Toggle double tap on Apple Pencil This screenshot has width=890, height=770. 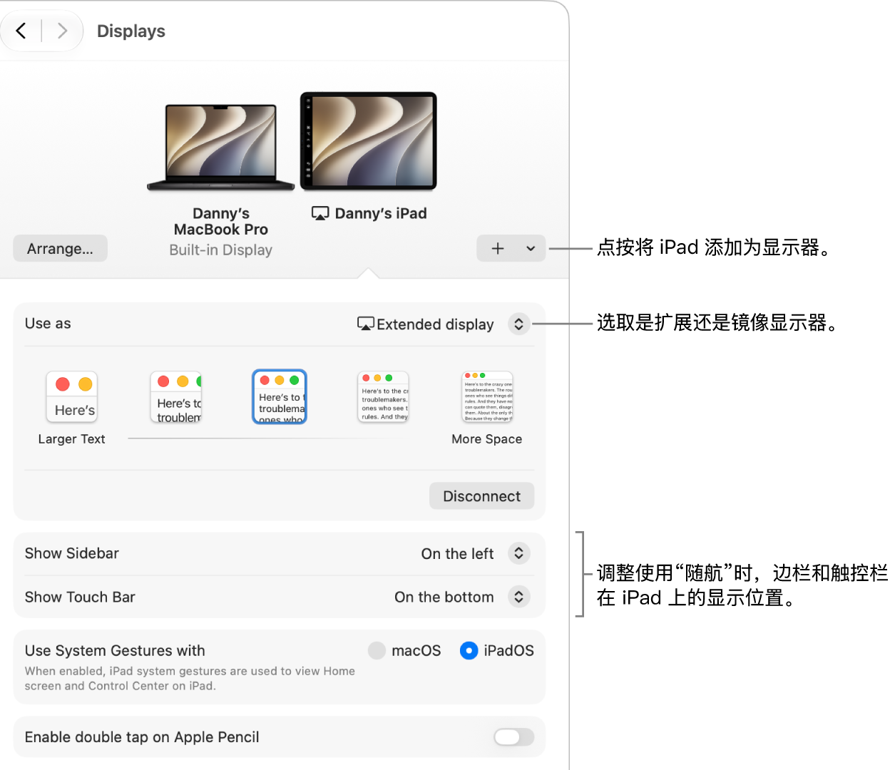(x=513, y=736)
